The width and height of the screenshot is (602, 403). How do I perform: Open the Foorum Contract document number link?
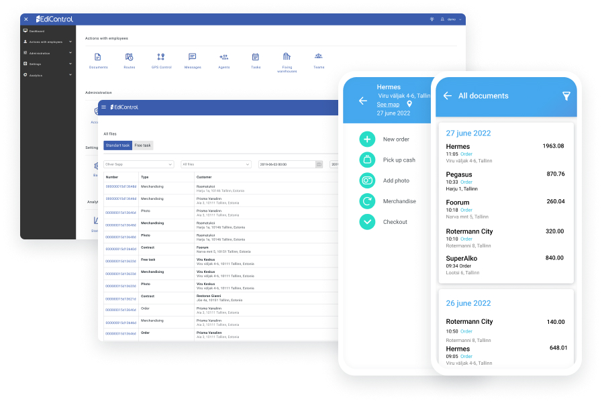pyautogui.click(x=121, y=249)
